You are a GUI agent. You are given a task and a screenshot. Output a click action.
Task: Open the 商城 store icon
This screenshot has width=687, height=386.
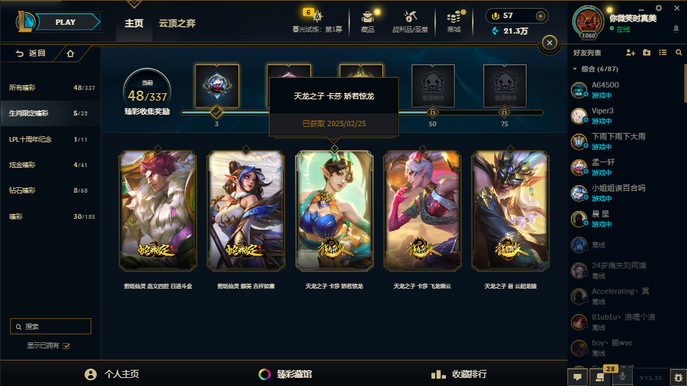[454, 17]
